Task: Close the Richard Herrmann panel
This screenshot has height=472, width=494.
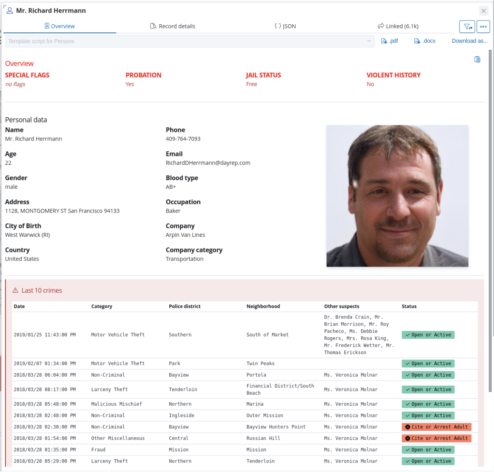Action: 483,11
